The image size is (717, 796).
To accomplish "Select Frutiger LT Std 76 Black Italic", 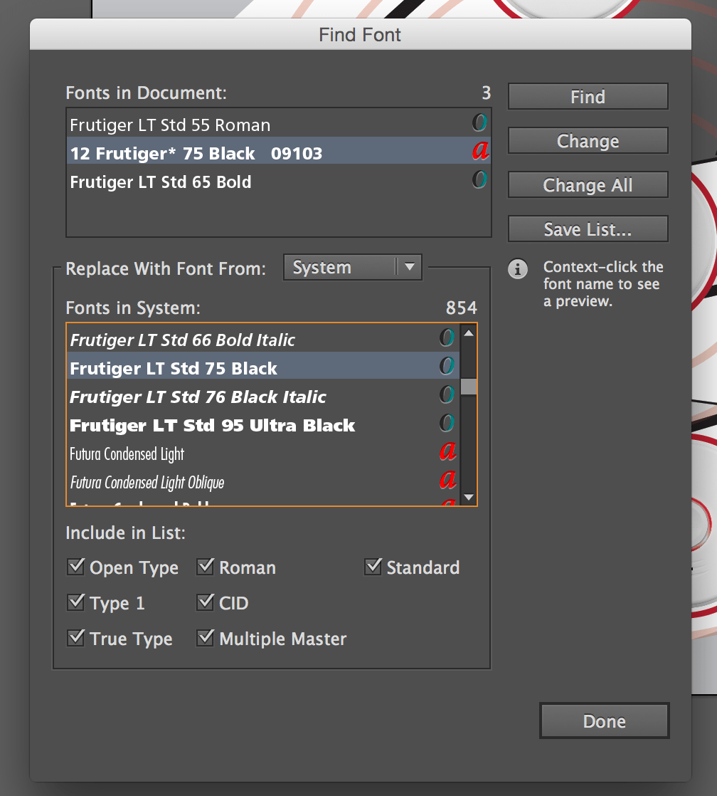I will pyautogui.click(x=198, y=397).
